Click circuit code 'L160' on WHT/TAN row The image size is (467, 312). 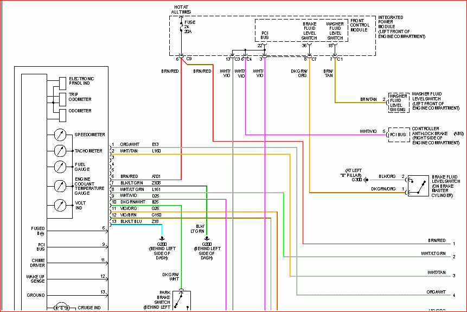tap(156, 151)
